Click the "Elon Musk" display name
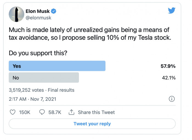 [38, 11]
